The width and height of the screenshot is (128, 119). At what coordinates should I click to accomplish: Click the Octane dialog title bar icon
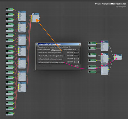(37, 44)
